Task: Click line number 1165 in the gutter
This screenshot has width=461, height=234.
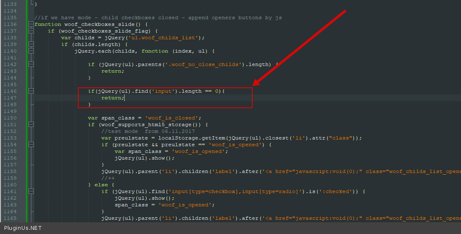Action: click(x=10, y=218)
